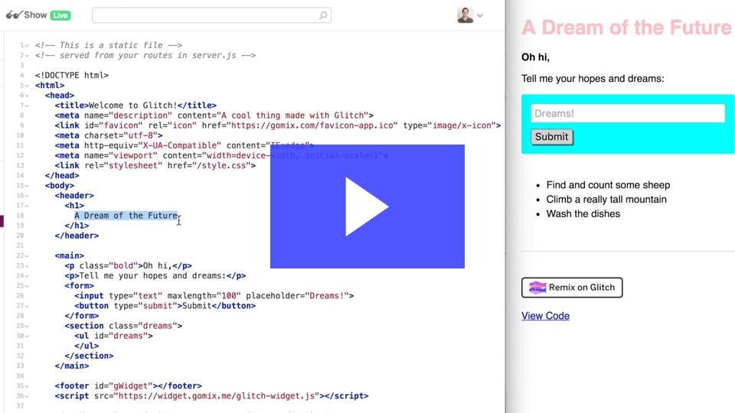
Task: Collapse the section fold at line 29
Action: tap(27, 326)
